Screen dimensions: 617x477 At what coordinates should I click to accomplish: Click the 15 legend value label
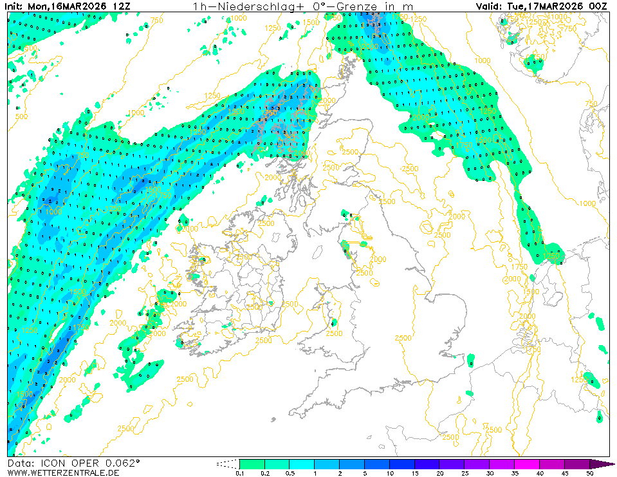[x=415, y=473]
